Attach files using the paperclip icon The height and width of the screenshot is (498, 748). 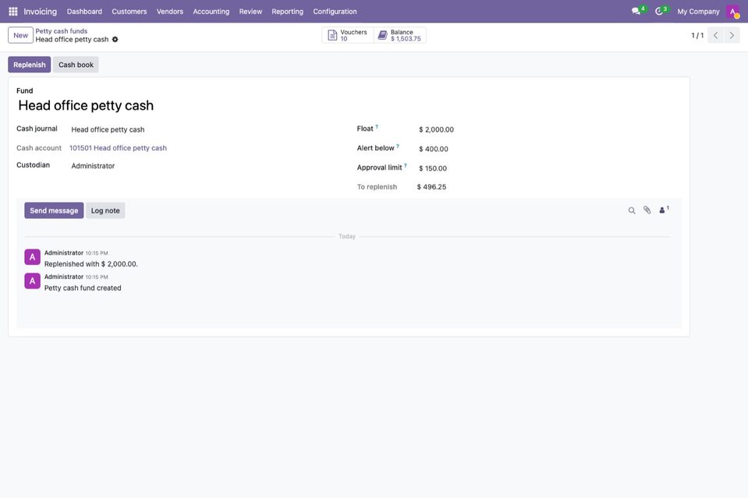click(x=647, y=210)
